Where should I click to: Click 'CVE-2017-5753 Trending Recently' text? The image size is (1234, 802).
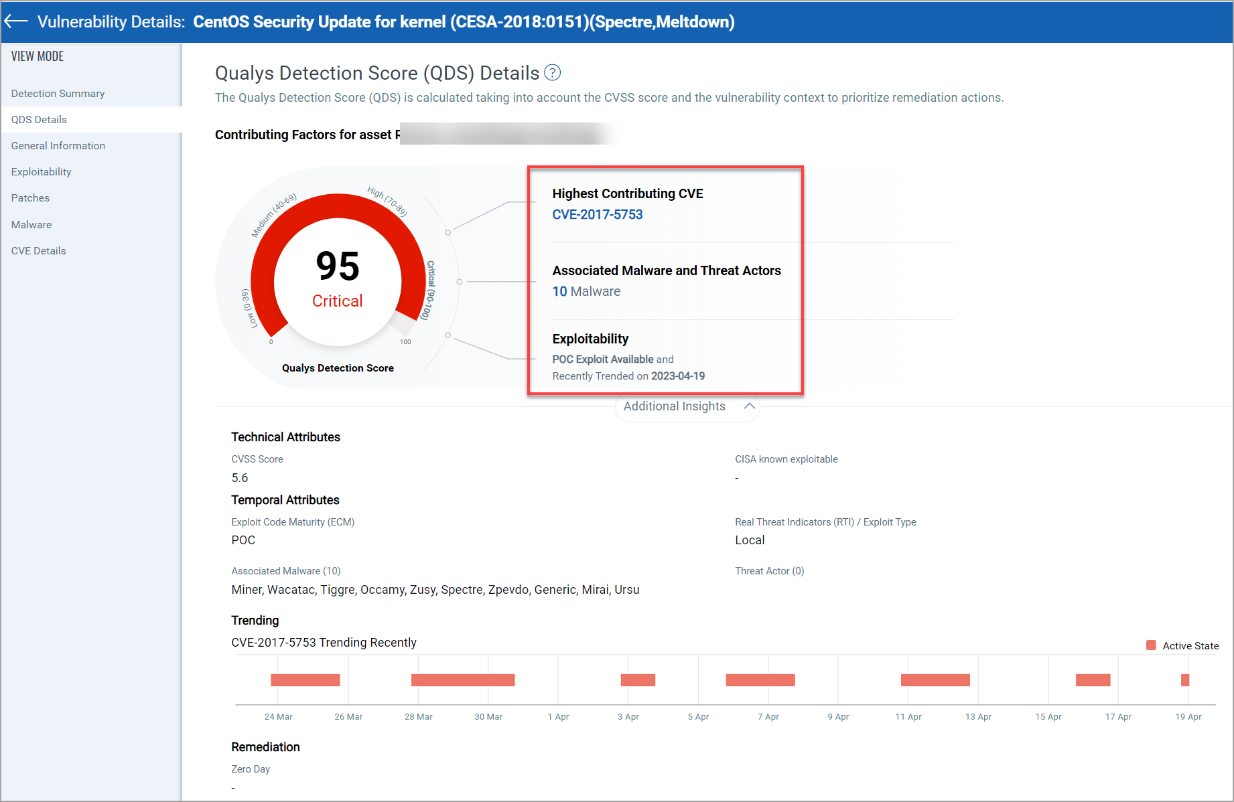324,643
